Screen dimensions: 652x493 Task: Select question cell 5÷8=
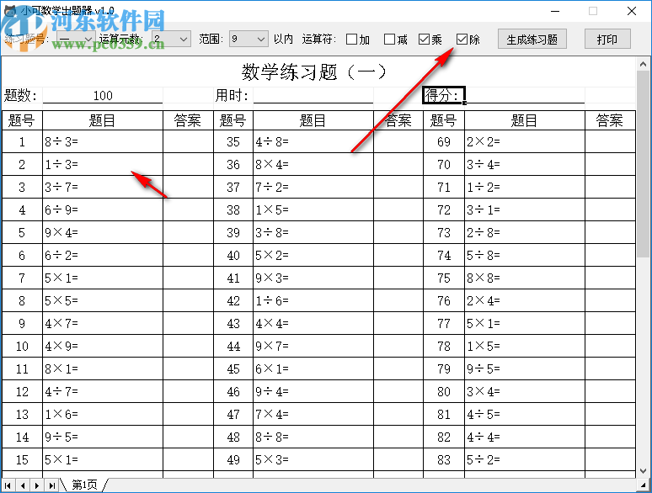[525, 255]
